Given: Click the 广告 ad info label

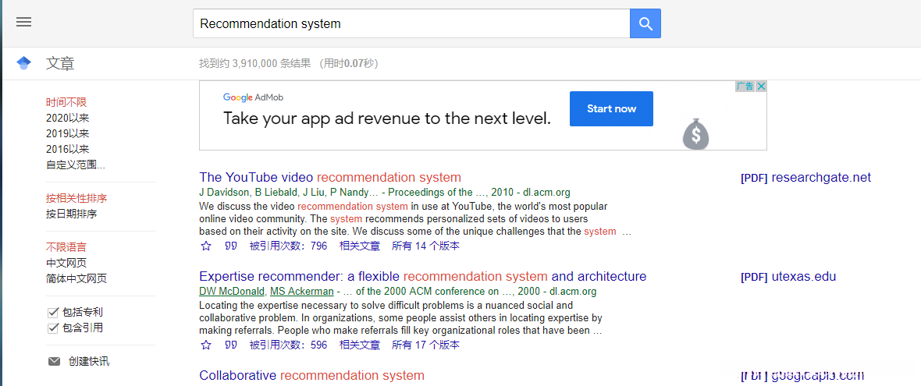Looking at the screenshot, I should tap(745, 87).
